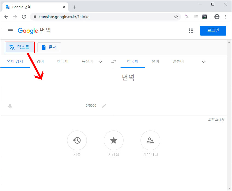The width and height of the screenshot is (232, 191).
Task: Click the page scrollbar down arrow
Action: pyautogui.click(x=229, y=188)
